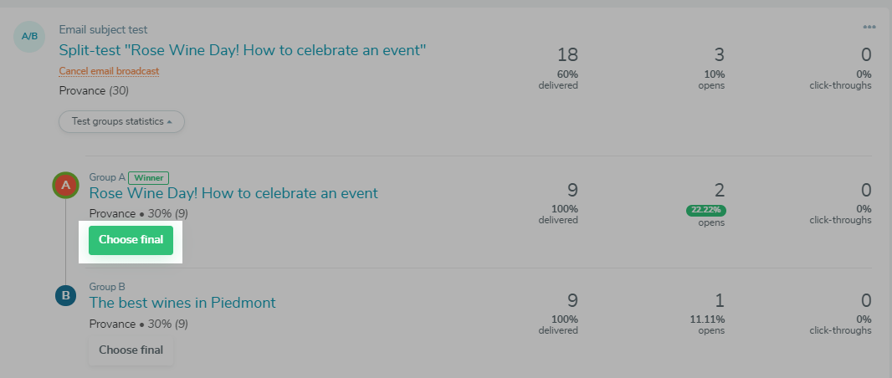Open The best wines in Piedmont email
The image size is (892, 378).
point(182,303)
